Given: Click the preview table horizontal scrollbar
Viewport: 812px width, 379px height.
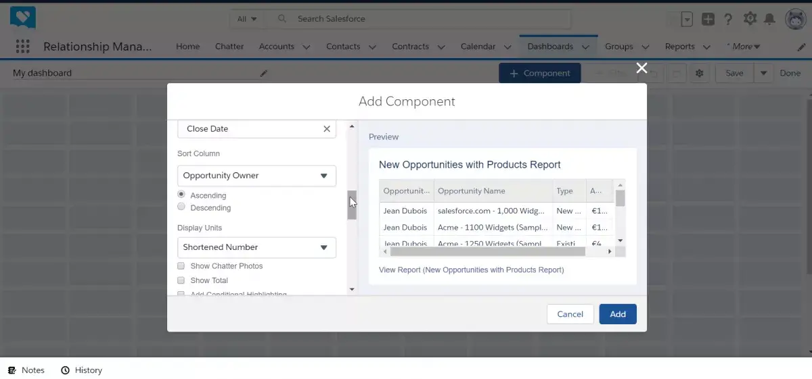Looking at the screenshot, I should click(x=488, y=251).
